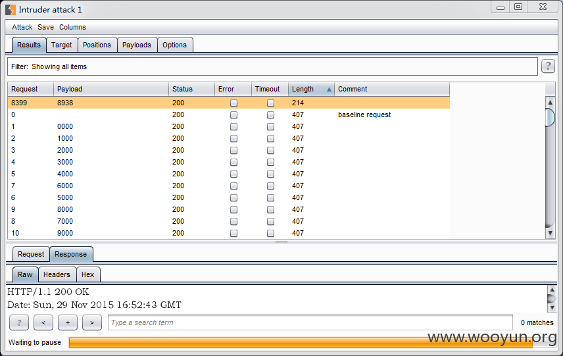Viewport: 563px width, 356px height.
Task: Click the search help question mark button
Action: coord(19,322)
